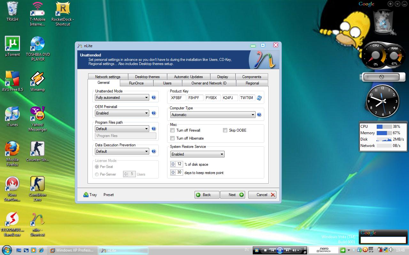Switch to the RunOnce tab
409x255 pixels.
(x=136, y=83)
